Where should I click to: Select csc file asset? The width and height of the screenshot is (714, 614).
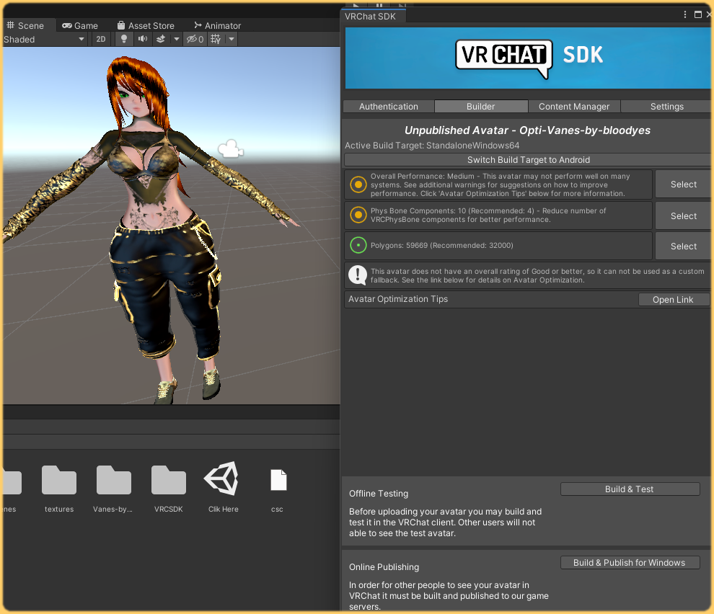(x=278, y=490)
